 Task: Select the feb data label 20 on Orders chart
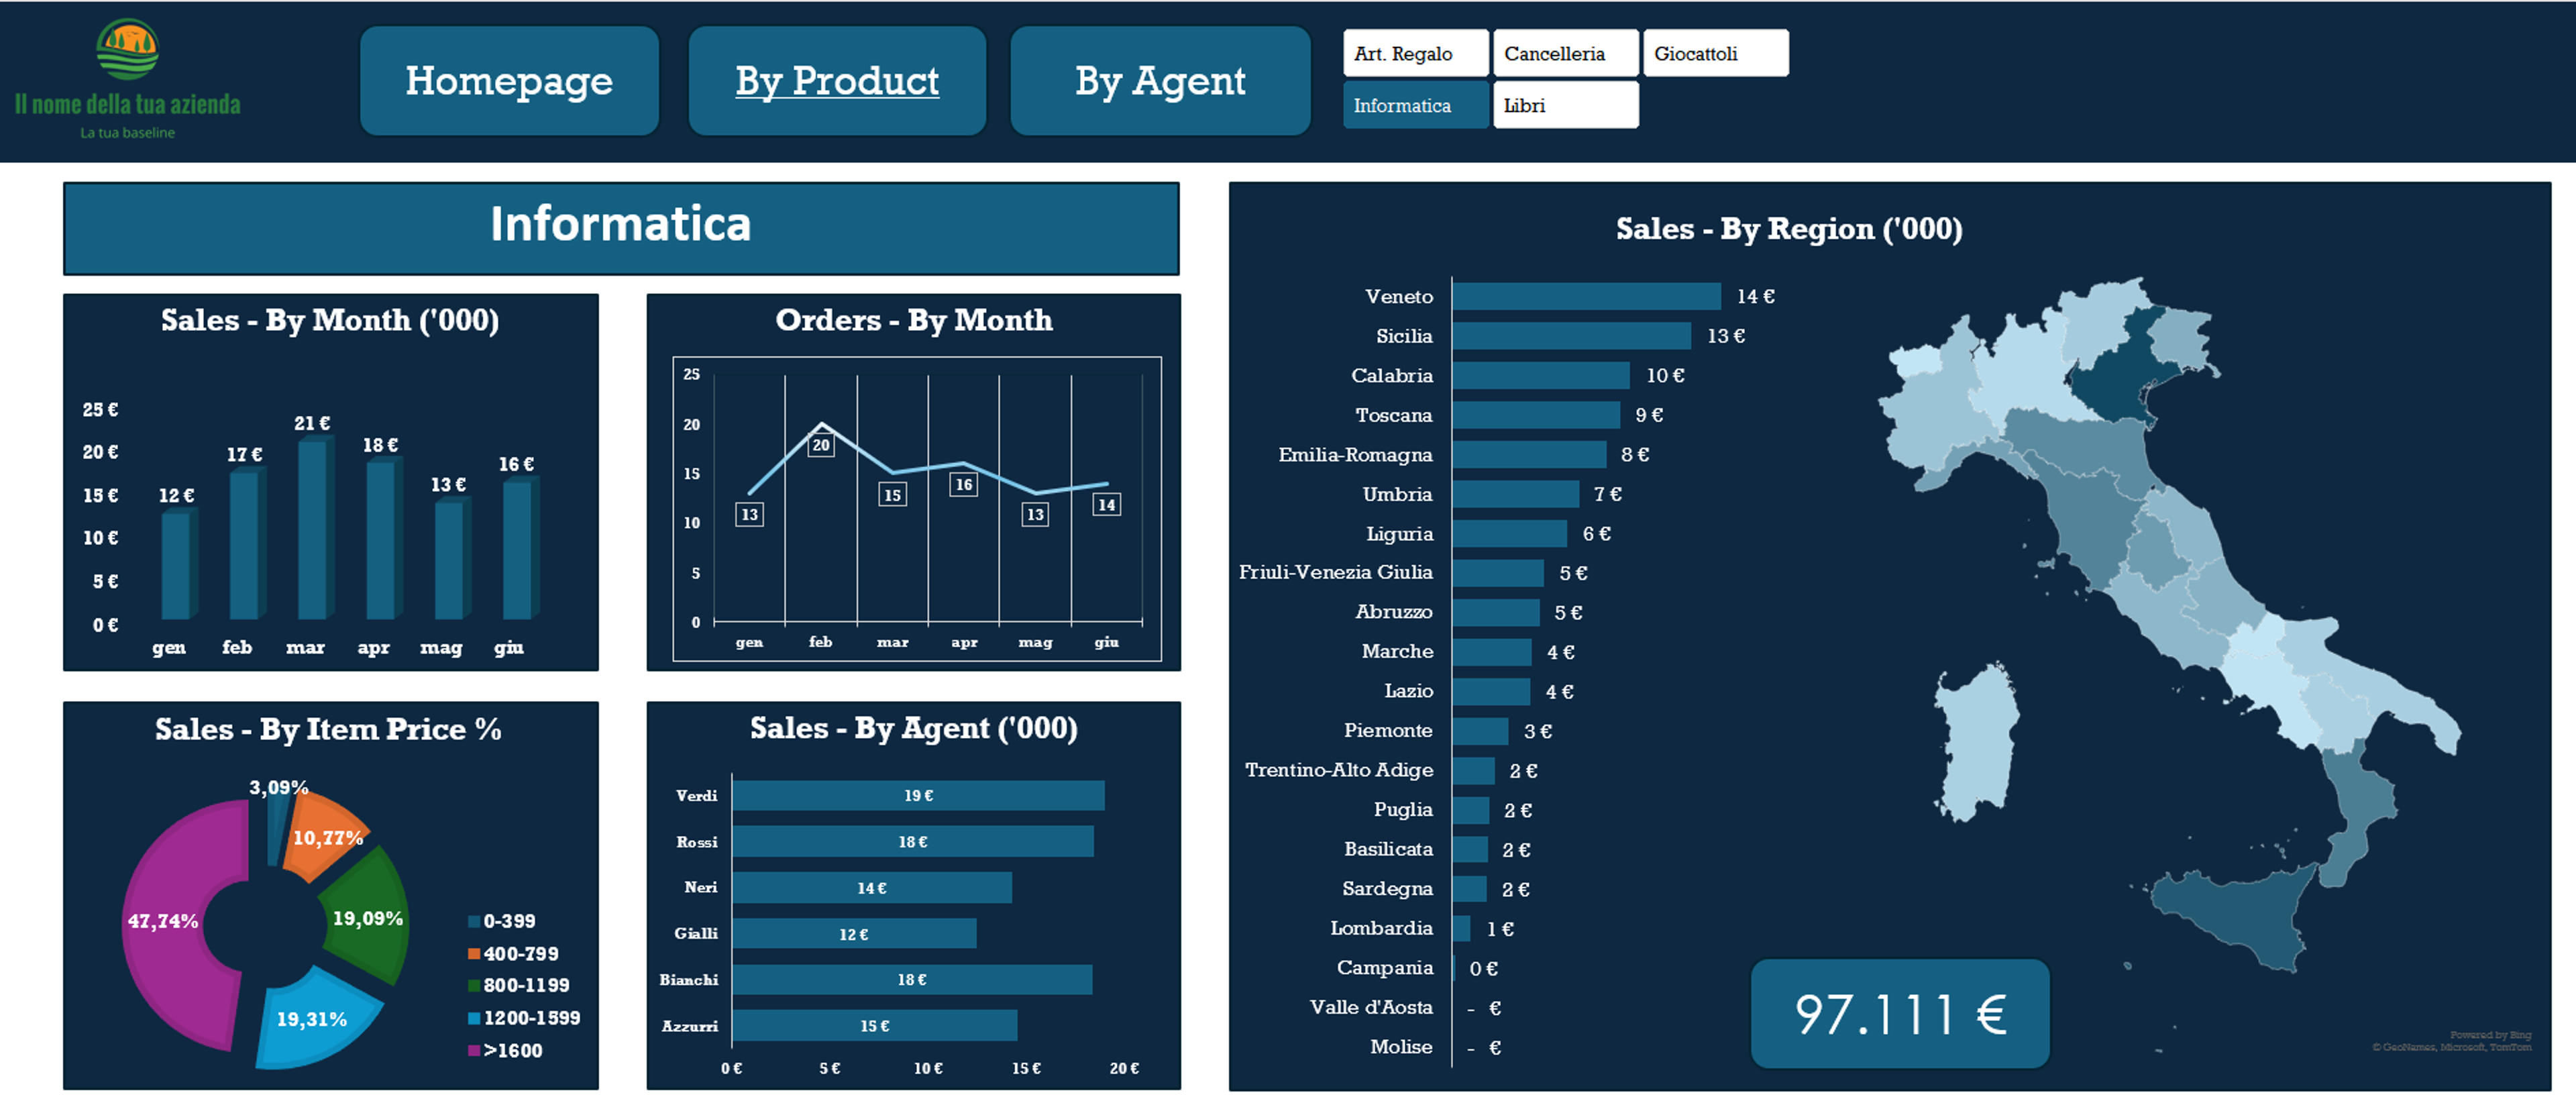821,445
